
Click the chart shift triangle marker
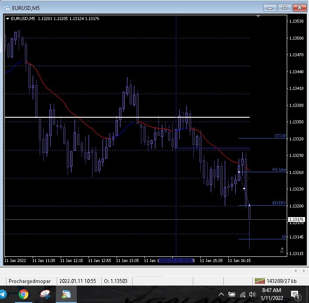click(x=258, y=16)
